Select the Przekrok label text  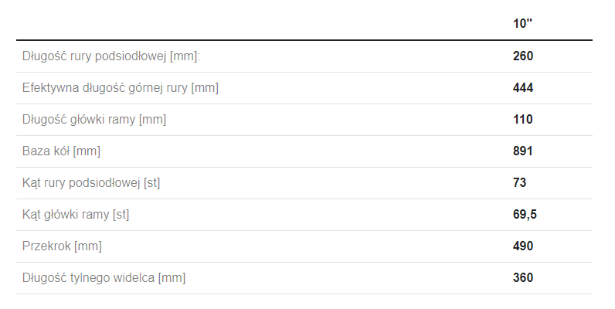(46, 246)
